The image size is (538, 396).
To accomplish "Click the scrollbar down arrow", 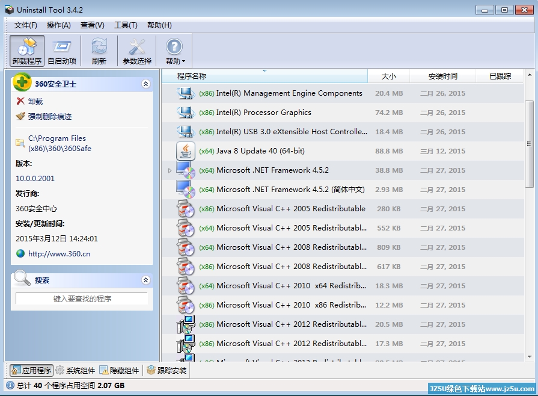I will (x=529, y=356).
